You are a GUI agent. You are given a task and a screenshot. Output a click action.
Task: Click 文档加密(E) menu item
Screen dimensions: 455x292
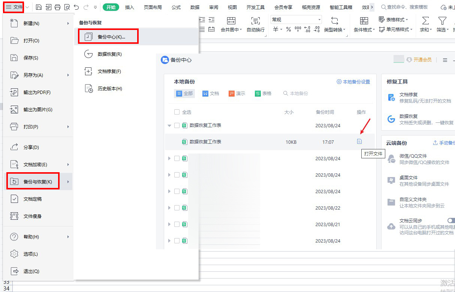[x=38, y=164]
